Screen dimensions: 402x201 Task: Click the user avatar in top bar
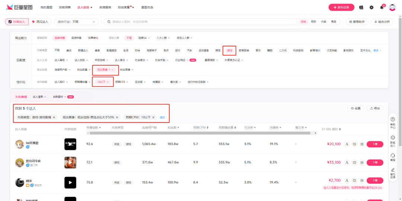point(392,7)
